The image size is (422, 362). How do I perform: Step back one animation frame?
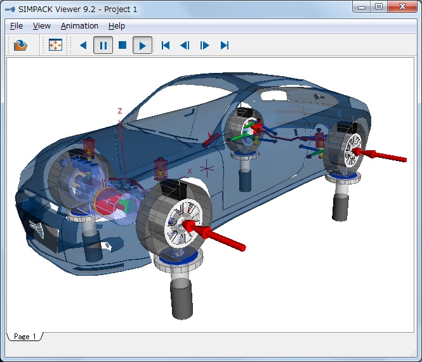(185, 45)
